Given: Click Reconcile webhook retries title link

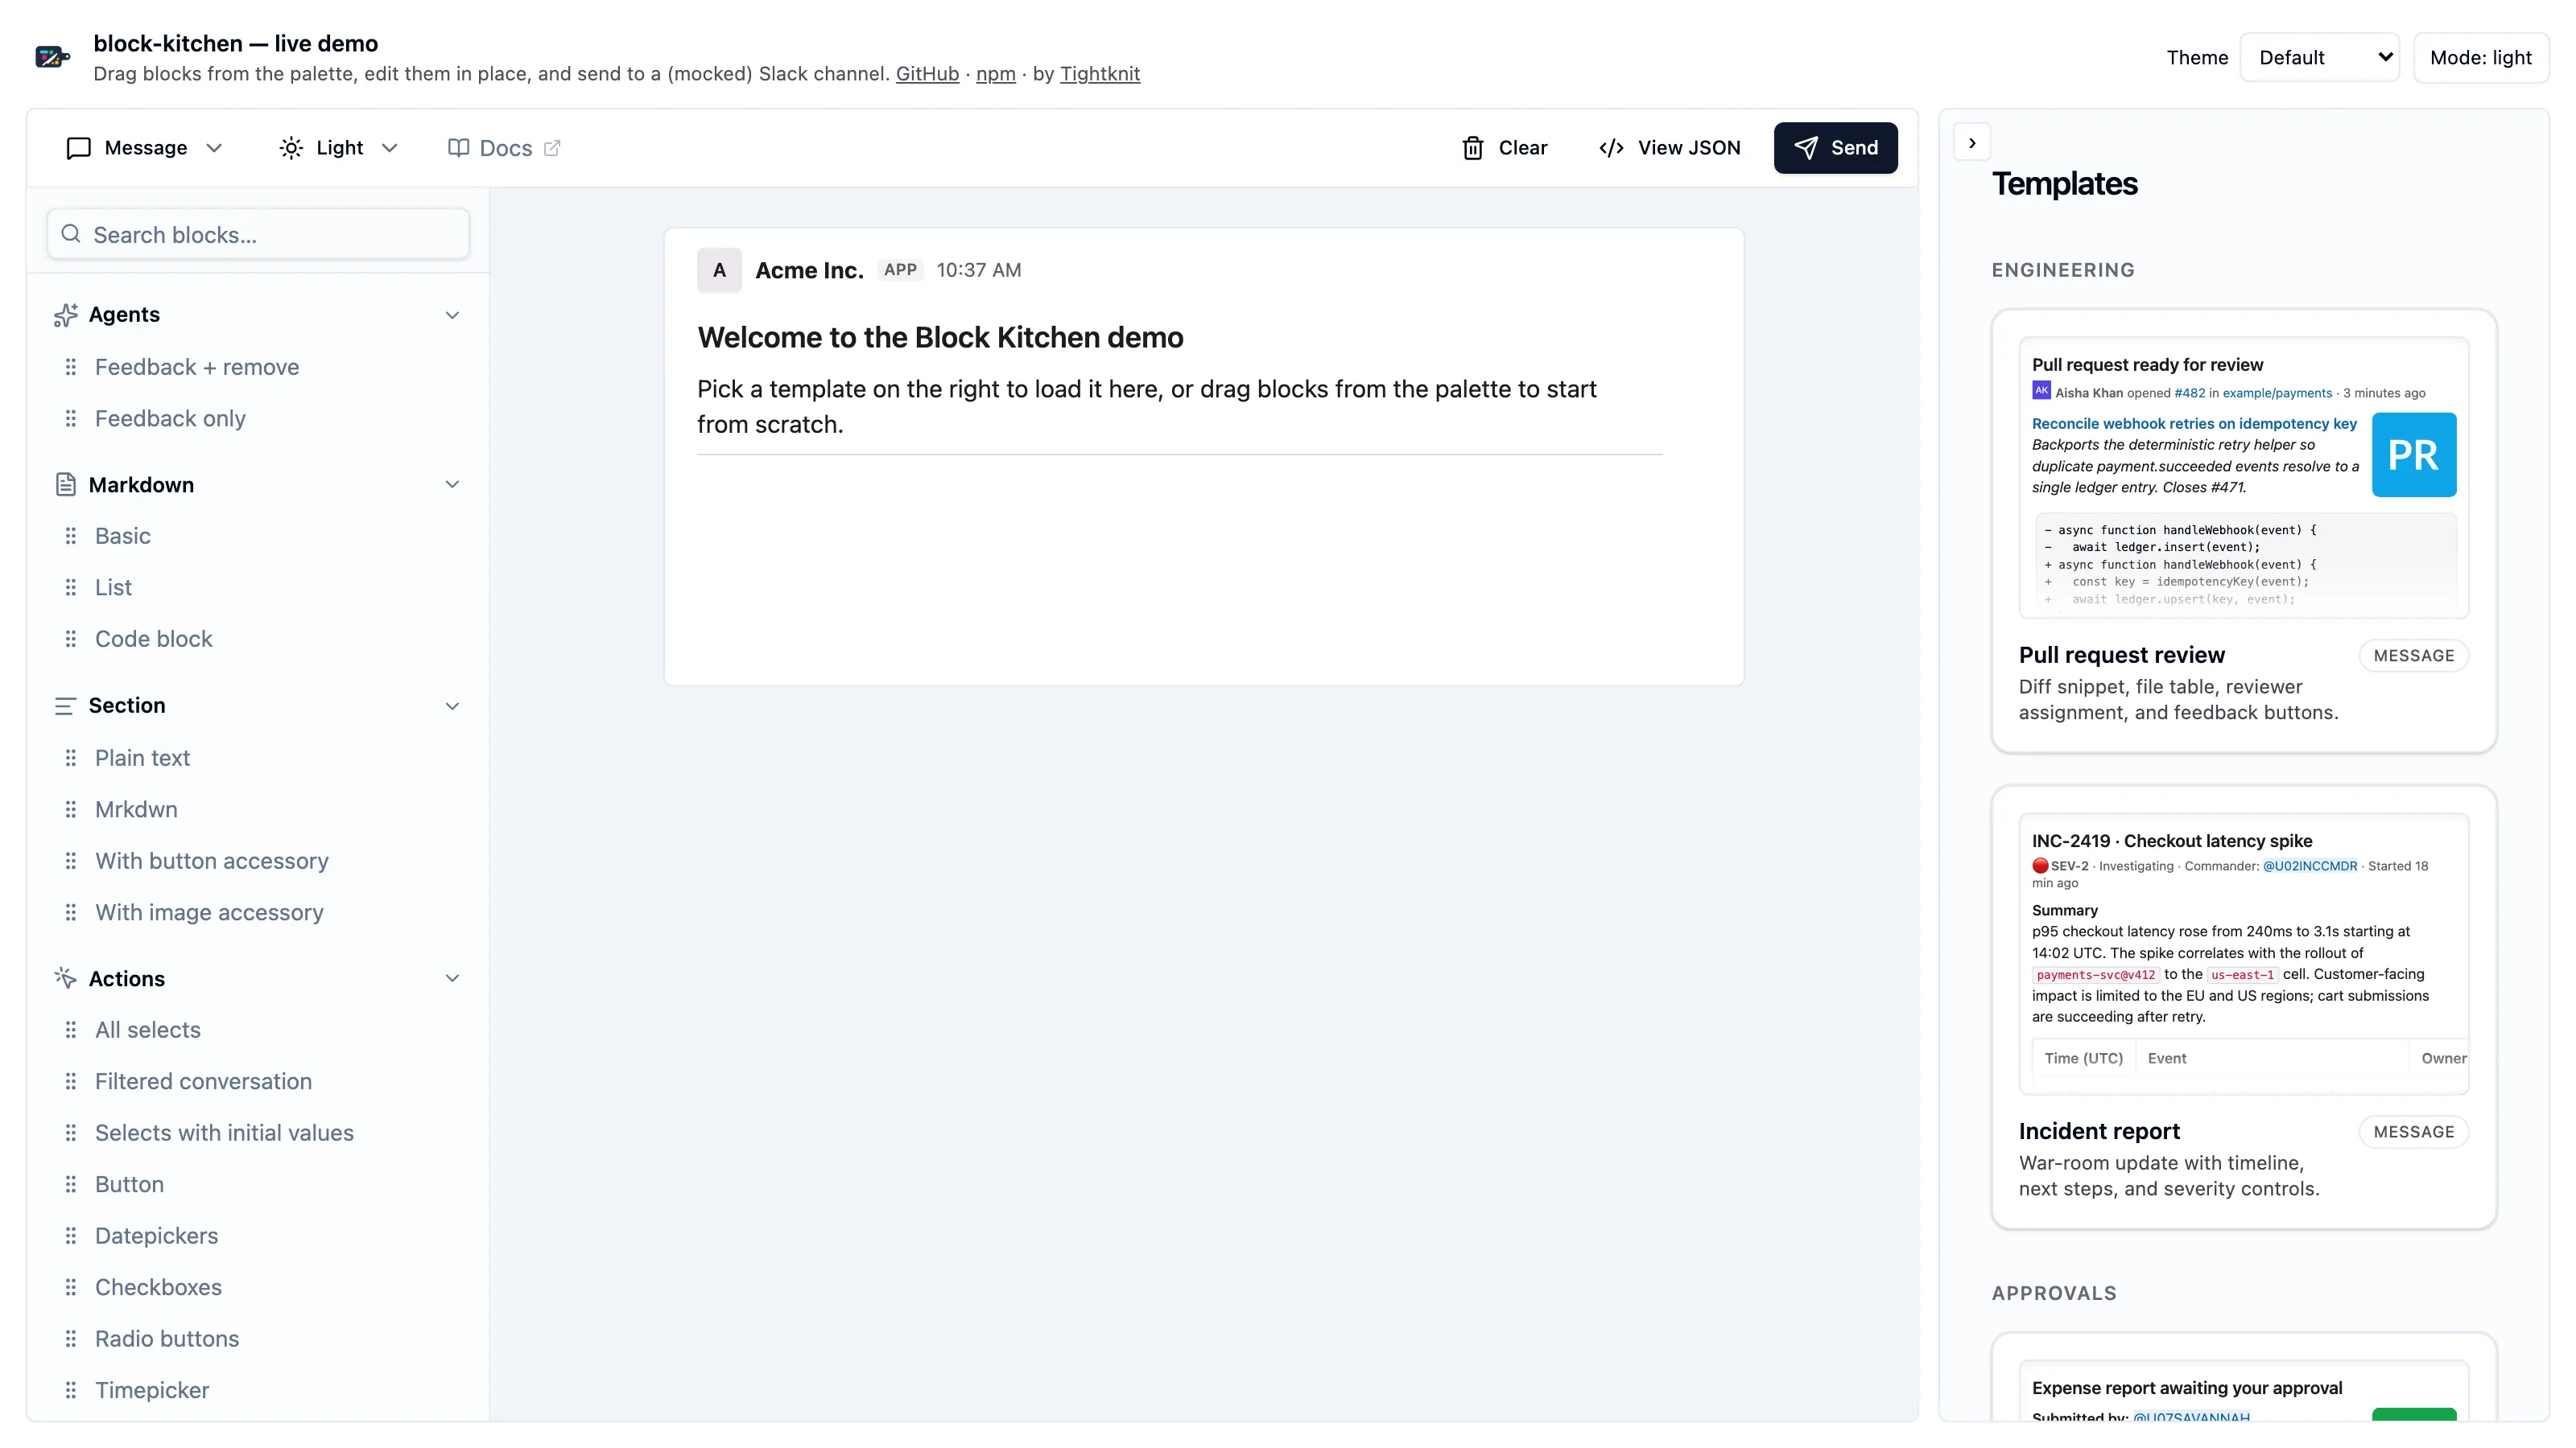Looking at the screenshot, I should (2194, 424).
